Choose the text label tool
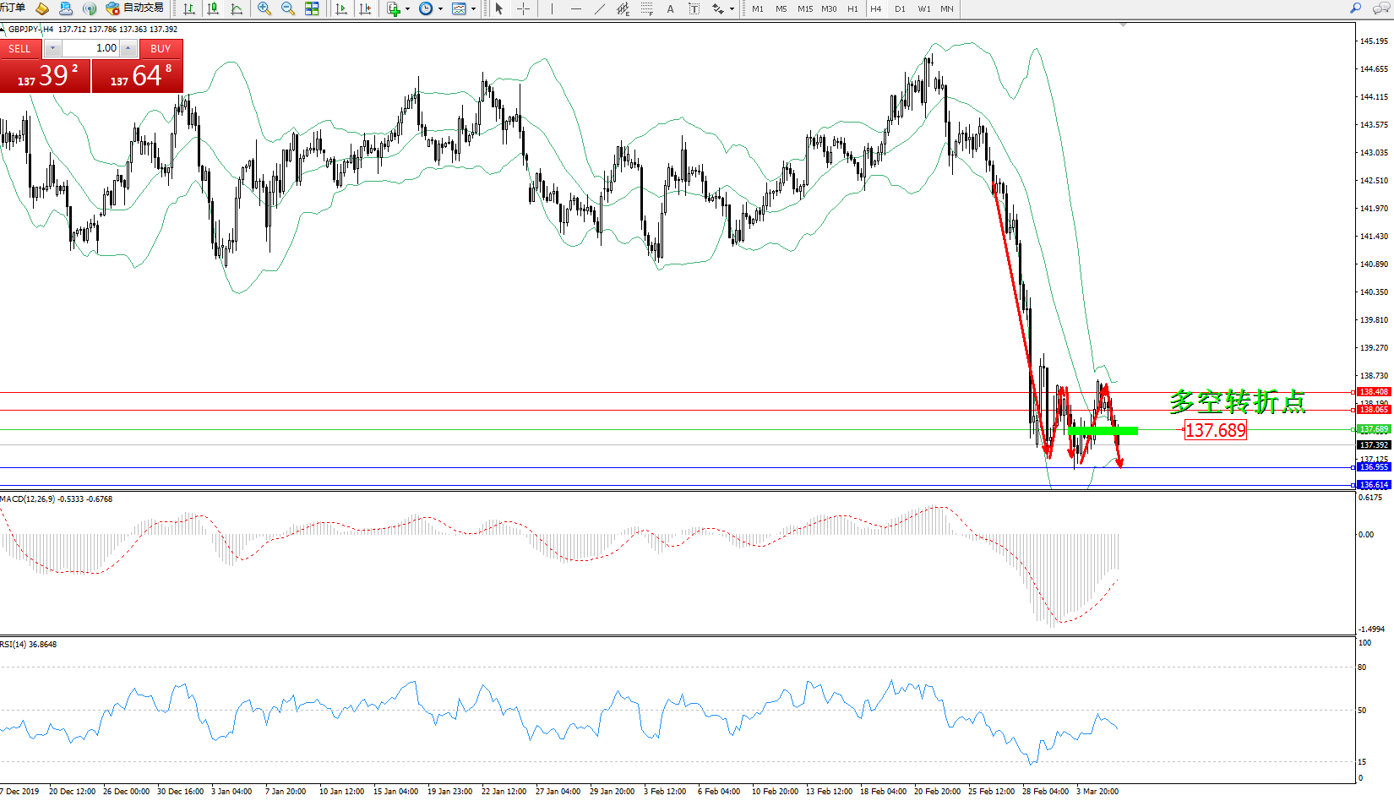The height and width of the screenshot is (801, 1394). (694, 8)
